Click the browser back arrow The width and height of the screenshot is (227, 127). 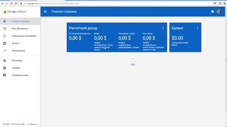click(x=2, y=4)
